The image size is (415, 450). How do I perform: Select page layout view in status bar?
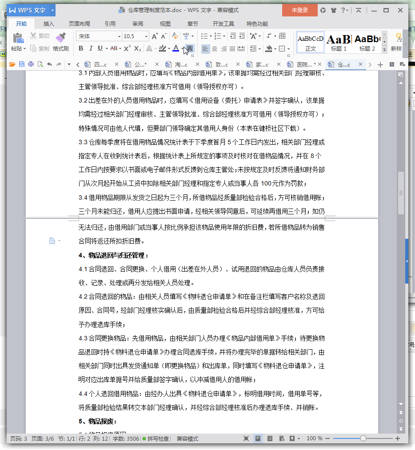[x=258, y=438]
